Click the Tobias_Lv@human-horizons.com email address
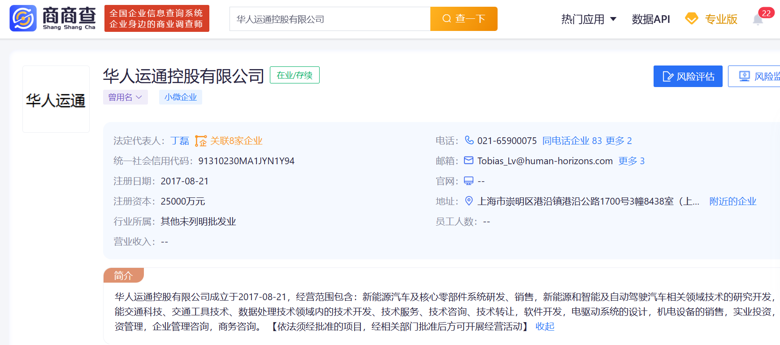The height and width of the screenshot is (345, 780). click(x=545, y=161)
